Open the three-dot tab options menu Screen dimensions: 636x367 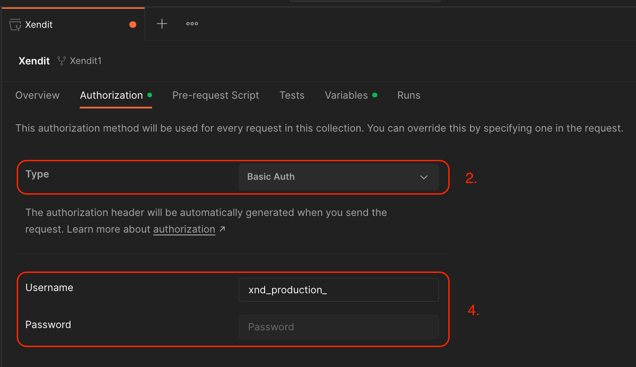coord(192,24)
